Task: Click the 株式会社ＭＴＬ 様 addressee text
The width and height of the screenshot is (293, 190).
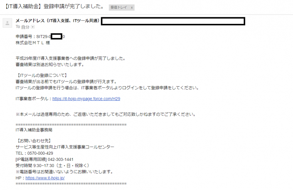Action: (33, 43)
